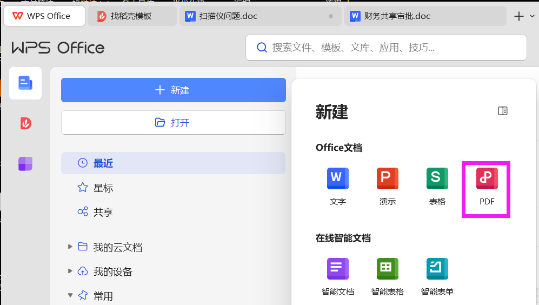Open the 稻壳 sidebar icon
Screen dimensions: 539x305
coord(25,123)
